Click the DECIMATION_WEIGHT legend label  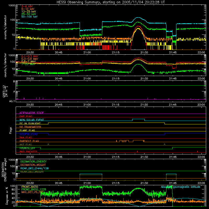coord(33,165)
